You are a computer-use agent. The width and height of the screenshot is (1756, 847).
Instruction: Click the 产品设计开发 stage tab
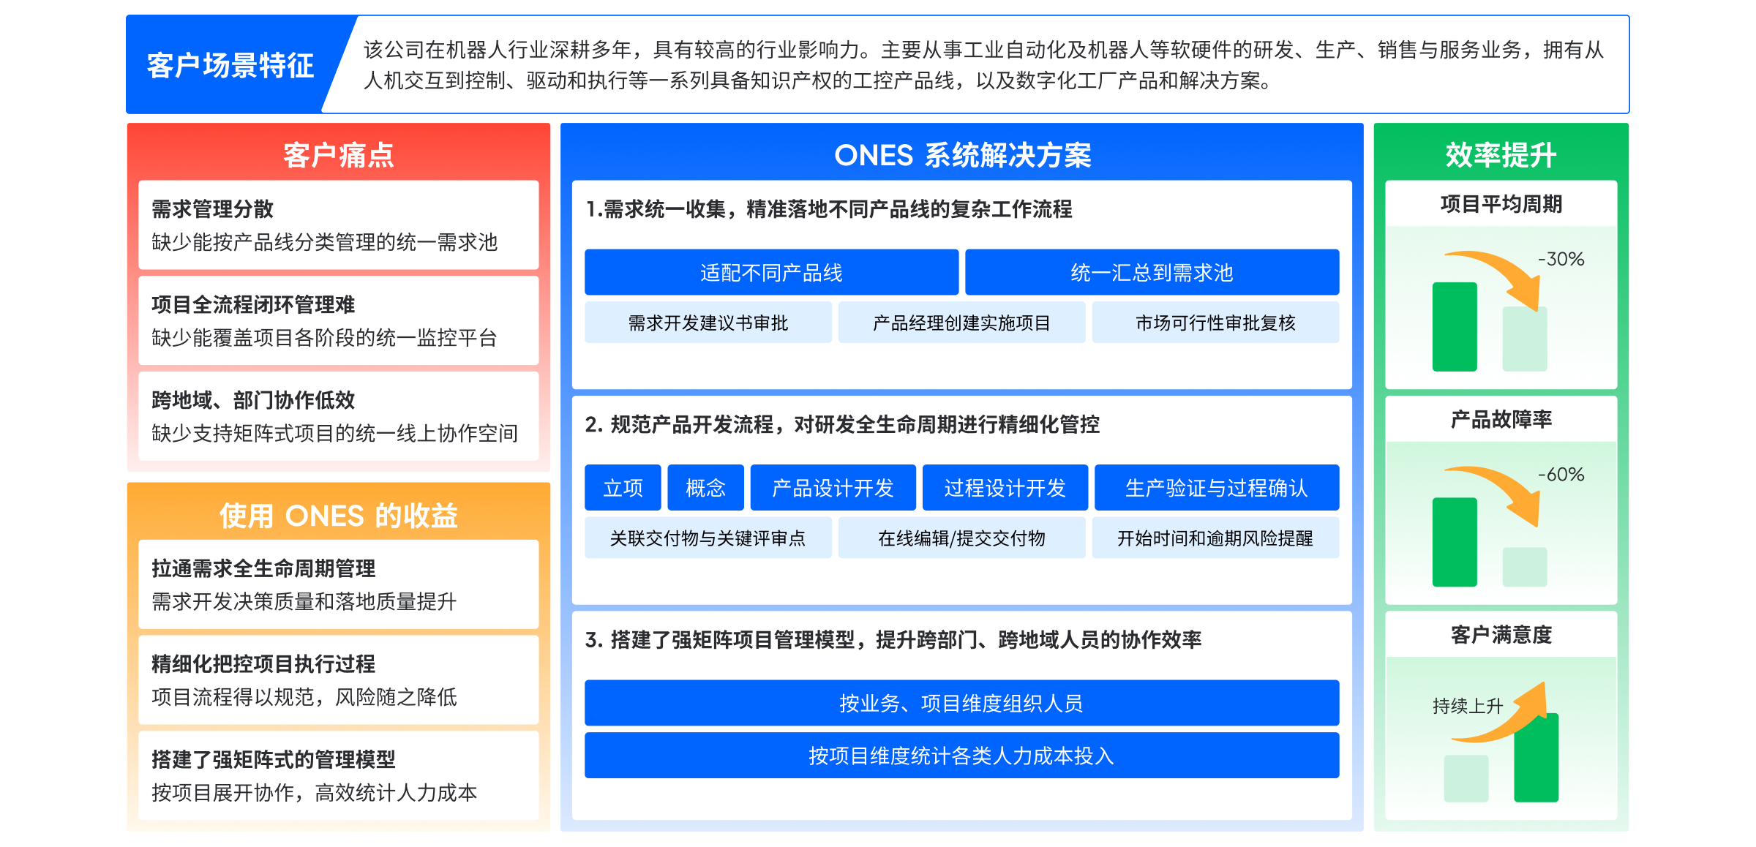click(833, 487)
